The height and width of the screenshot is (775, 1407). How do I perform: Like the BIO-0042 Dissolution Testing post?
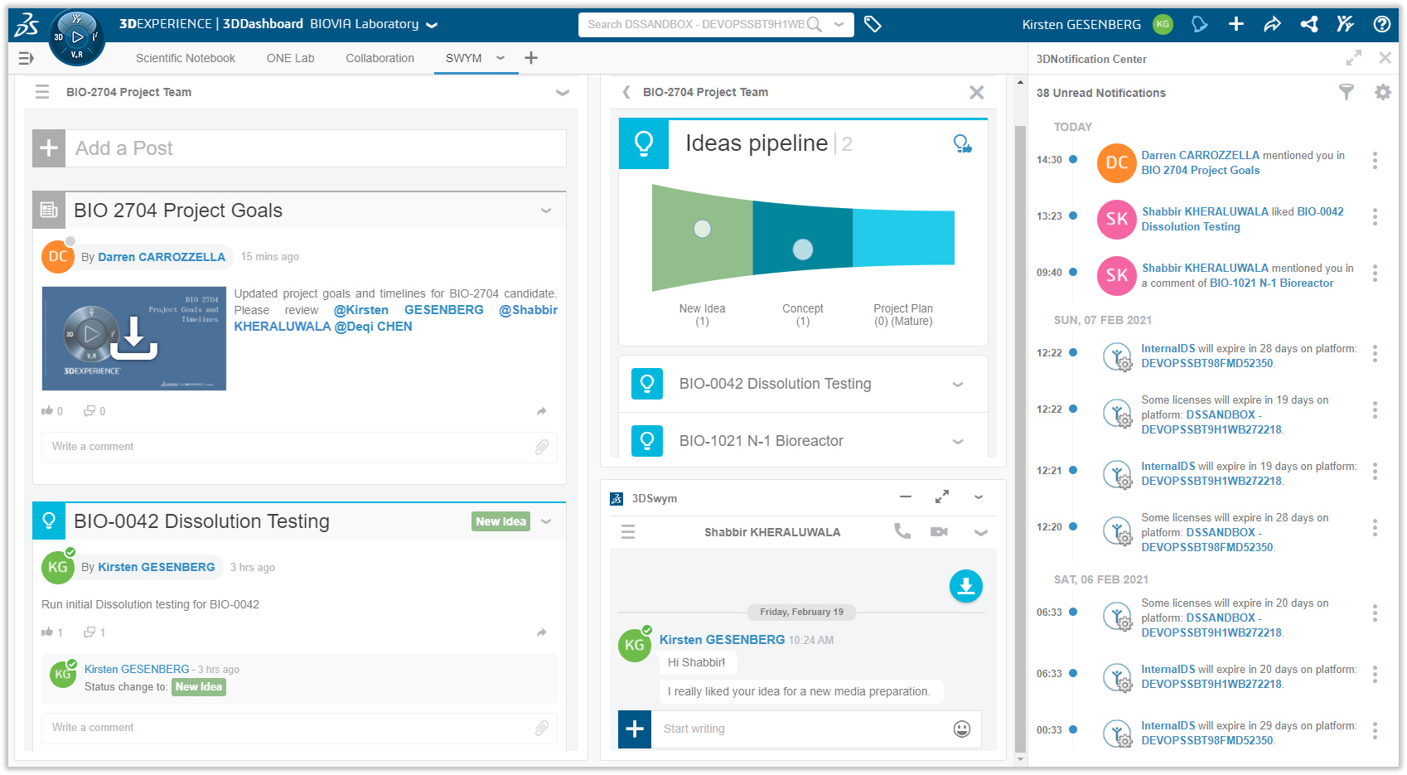47,632
